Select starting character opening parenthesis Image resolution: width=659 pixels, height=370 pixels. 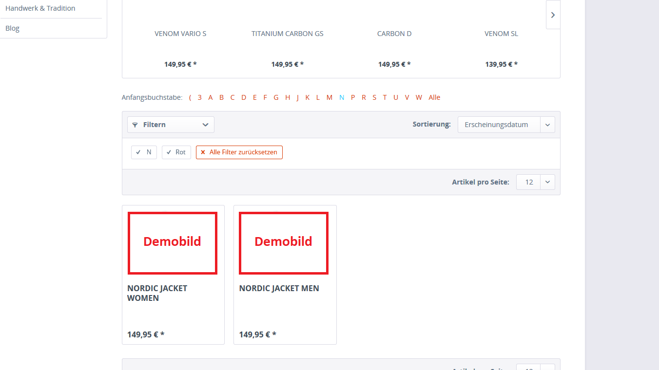(x=190, y=97)
